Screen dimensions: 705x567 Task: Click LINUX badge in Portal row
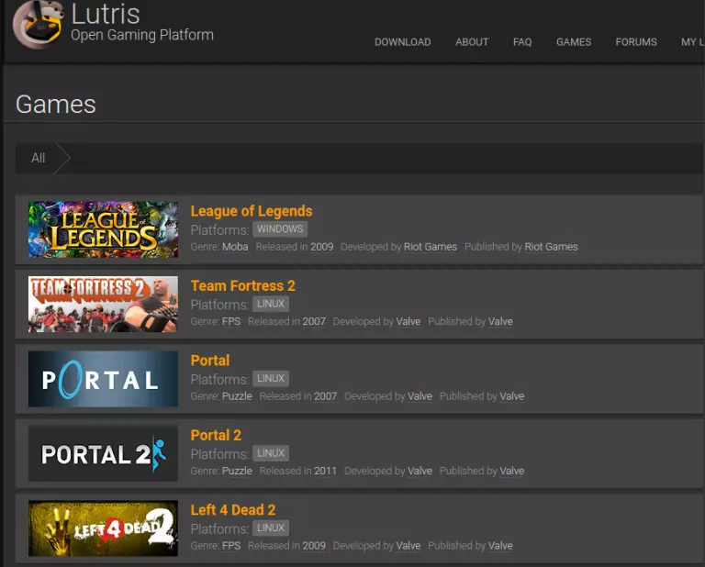tap(271, 378)
